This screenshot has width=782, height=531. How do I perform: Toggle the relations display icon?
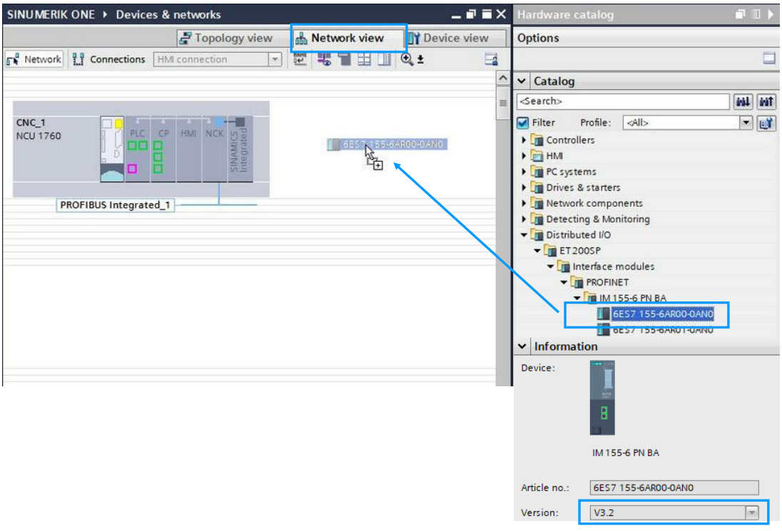(x=323, y=59)
